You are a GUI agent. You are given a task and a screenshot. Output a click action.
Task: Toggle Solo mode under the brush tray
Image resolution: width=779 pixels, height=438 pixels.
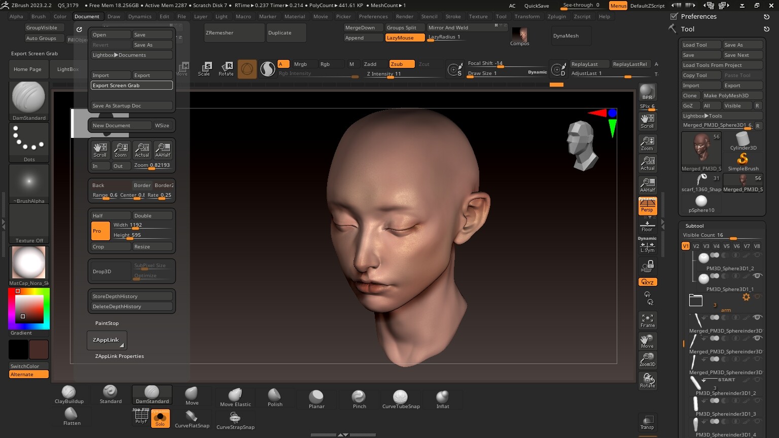[161, 419]
